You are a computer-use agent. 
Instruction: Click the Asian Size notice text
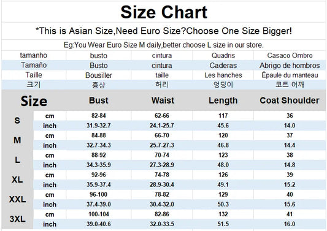click(164, 31)
